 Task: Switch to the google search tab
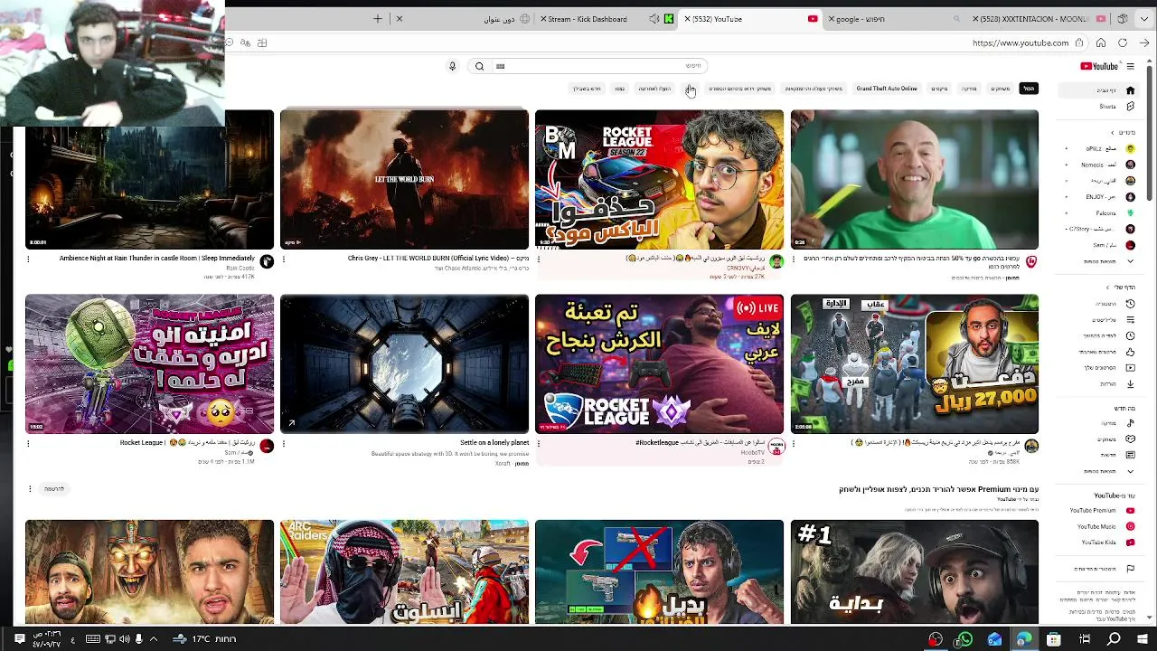(x=895, y=19)
